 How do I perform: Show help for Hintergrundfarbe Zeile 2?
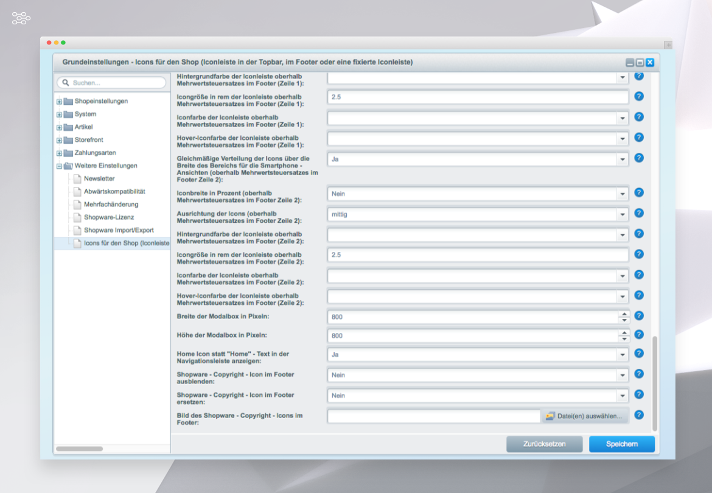pyautogui.click(x=639, y=233)
